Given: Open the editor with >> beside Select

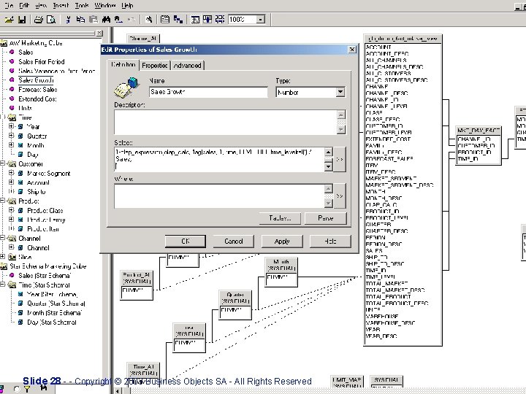Looking at the screenshot, I should pos(340,160).
